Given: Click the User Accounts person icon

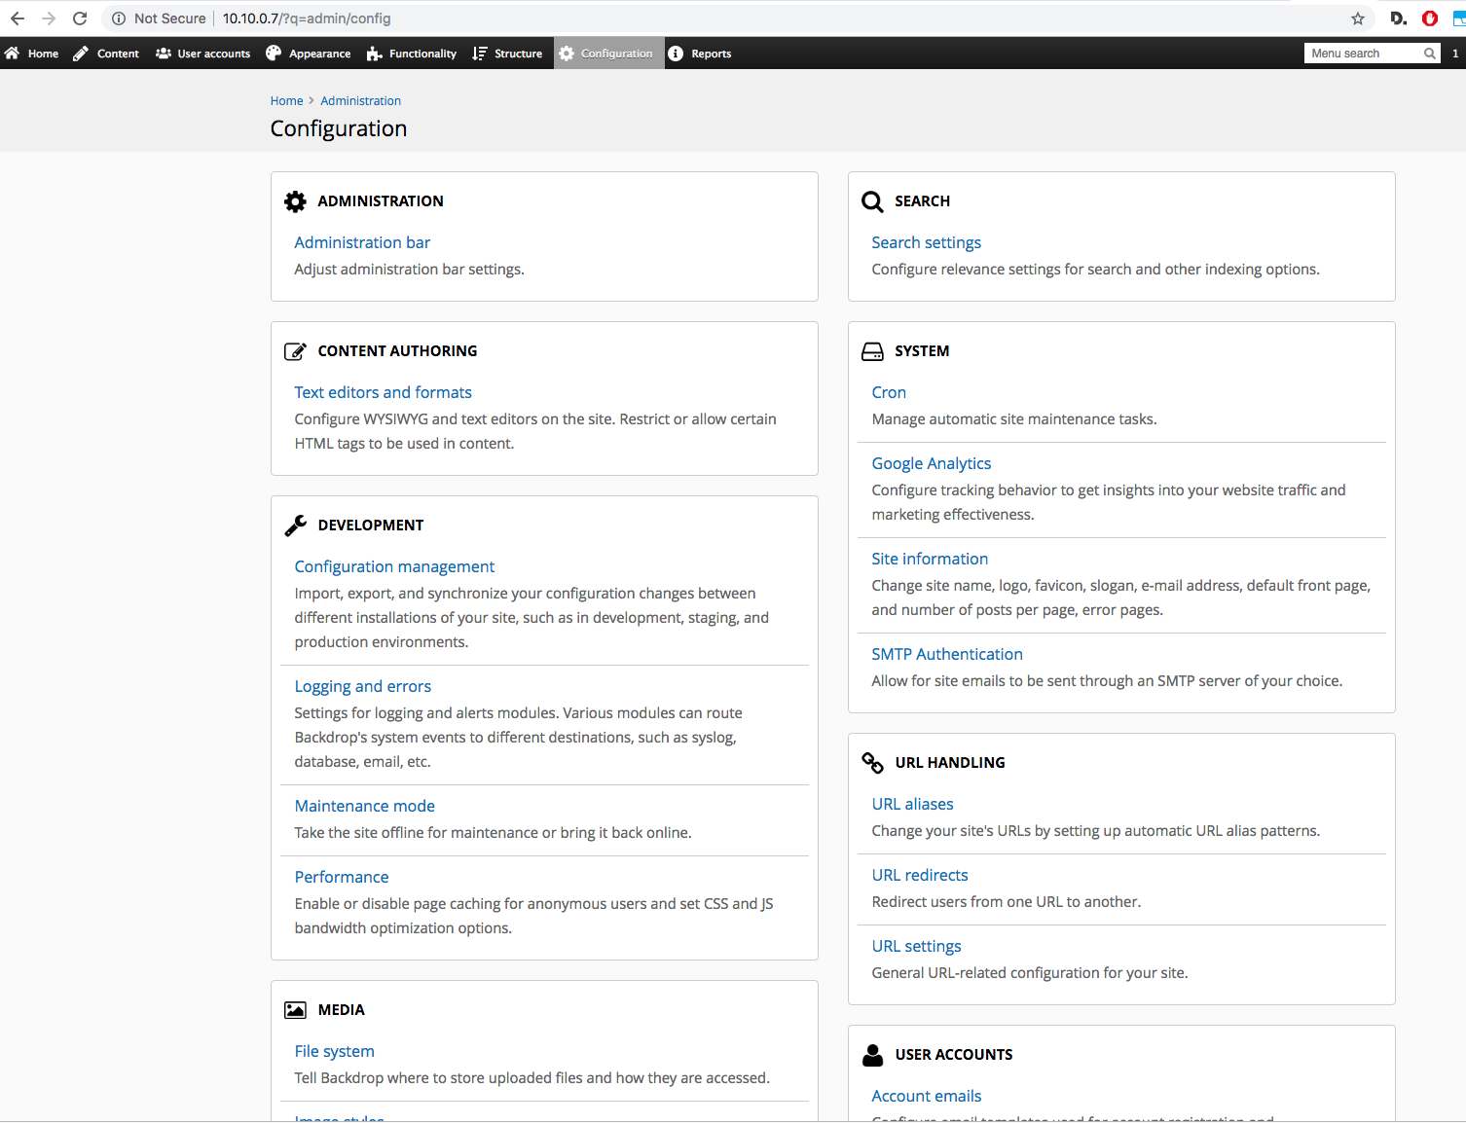Looking at the screenshot, I should 872,1055.
